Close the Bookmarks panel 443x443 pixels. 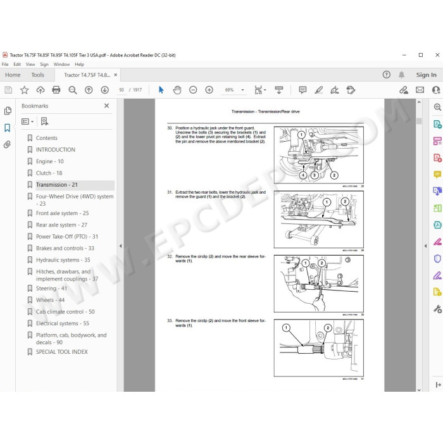pyautogui.click(x=106, y=106)
